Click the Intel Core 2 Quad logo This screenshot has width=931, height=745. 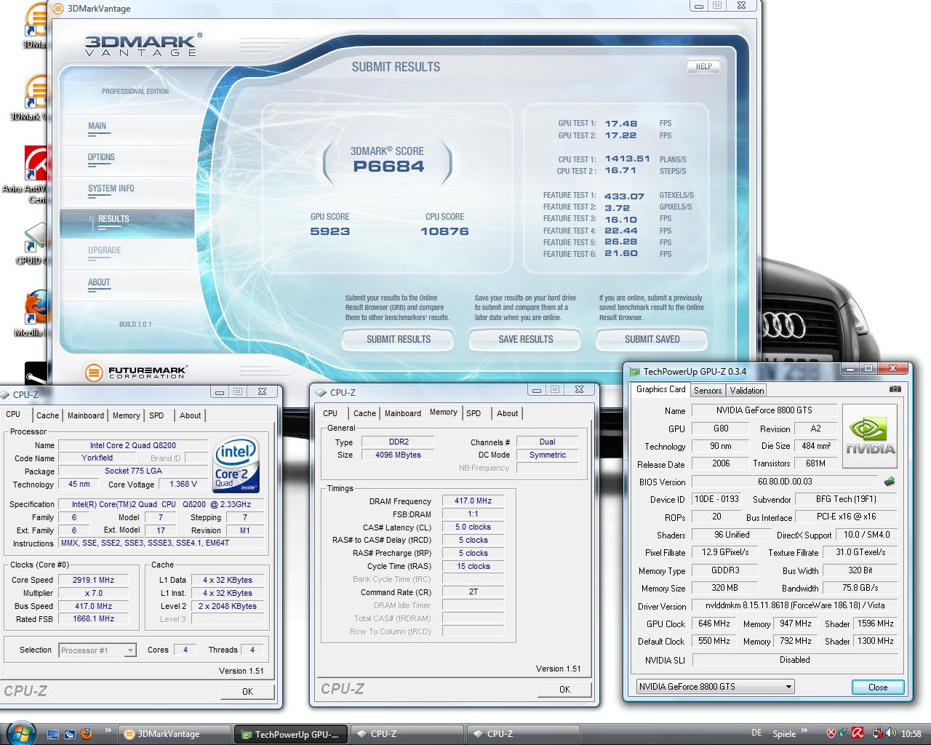(x=237, y=465)
